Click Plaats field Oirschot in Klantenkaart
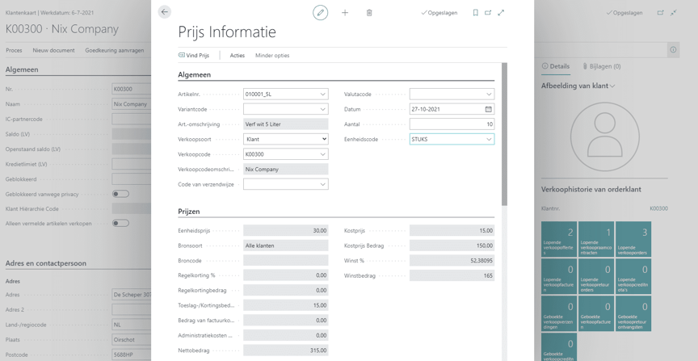 click(x=132, y=340)
